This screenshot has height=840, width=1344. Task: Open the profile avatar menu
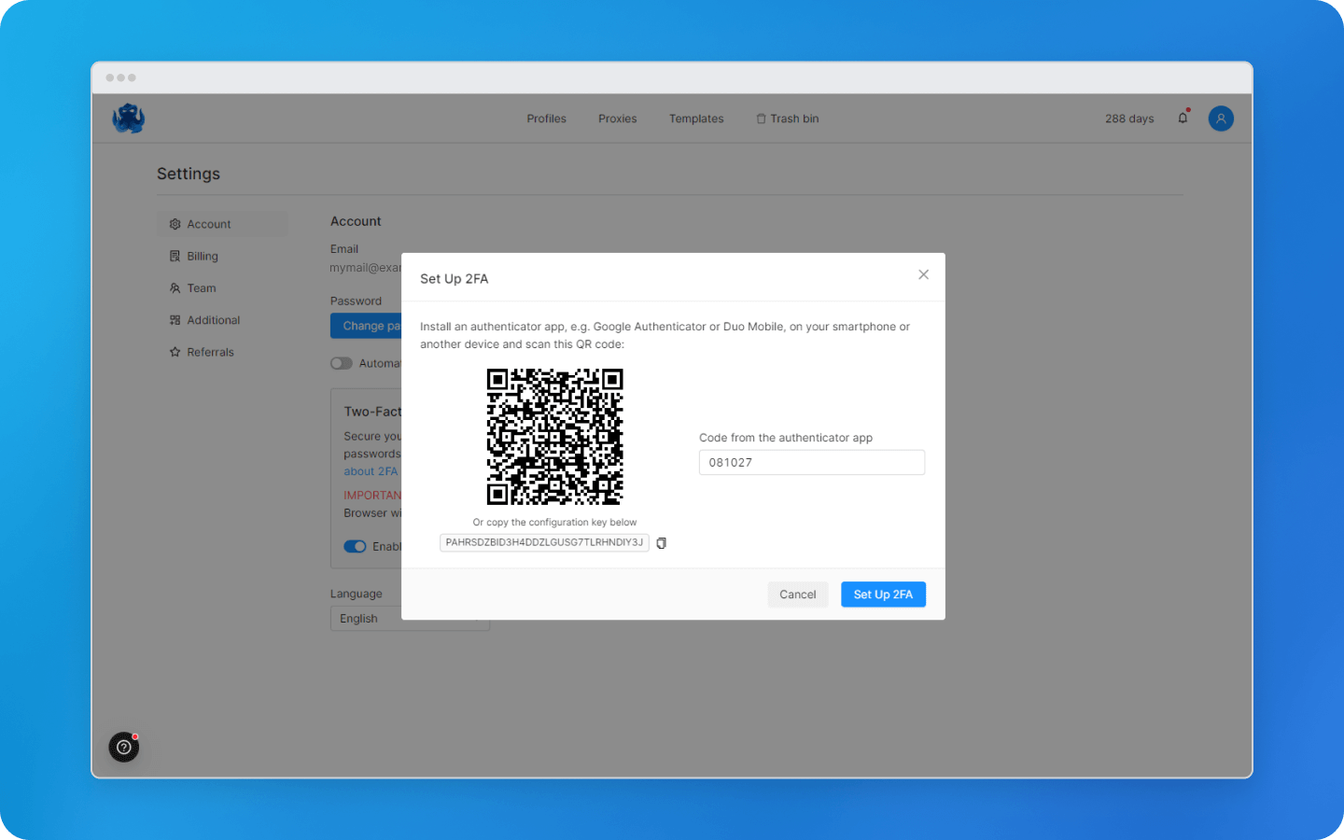tap(1221, 118)
